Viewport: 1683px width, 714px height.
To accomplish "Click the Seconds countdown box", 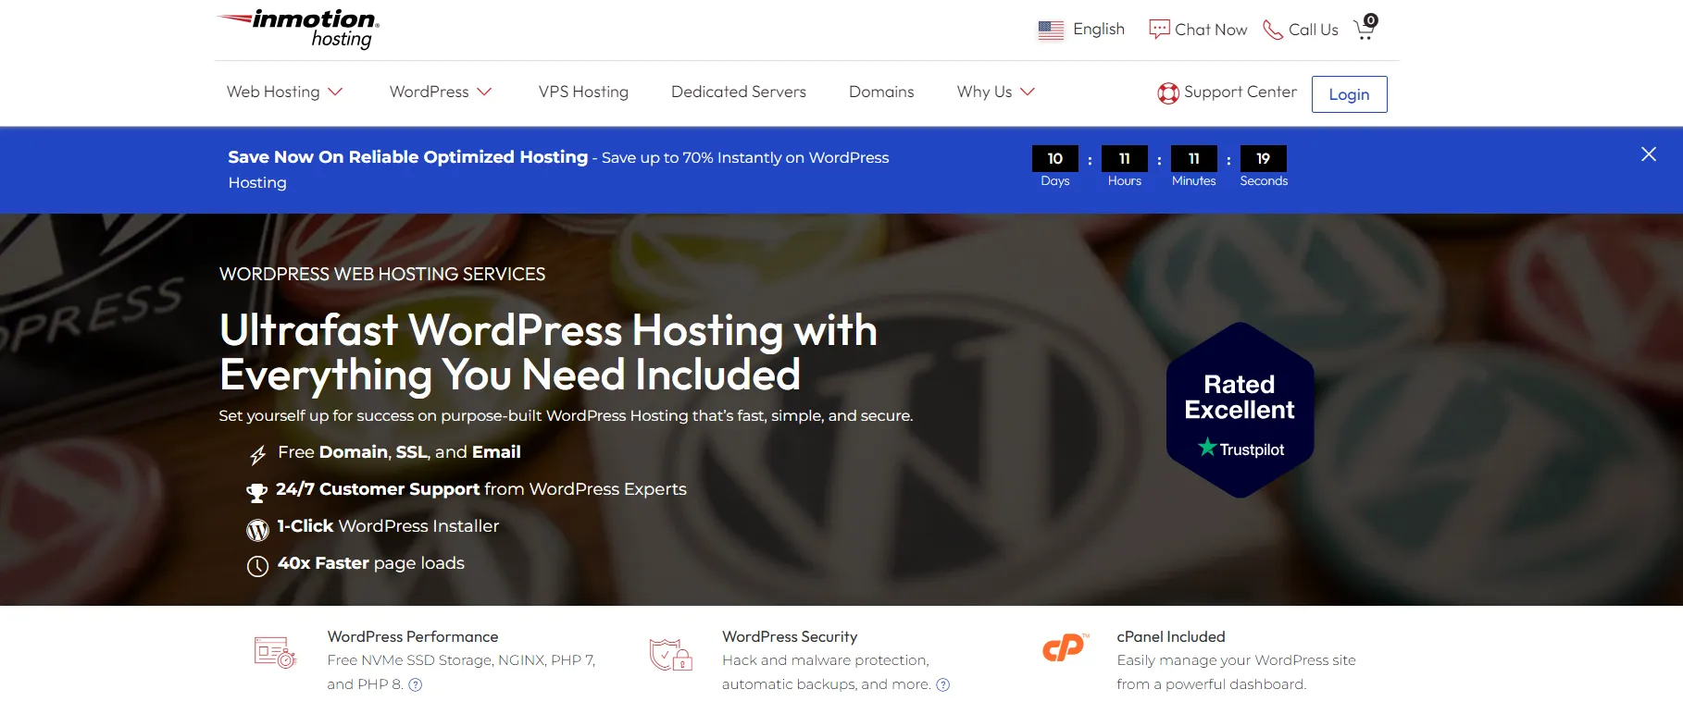I will [1264, 158].
